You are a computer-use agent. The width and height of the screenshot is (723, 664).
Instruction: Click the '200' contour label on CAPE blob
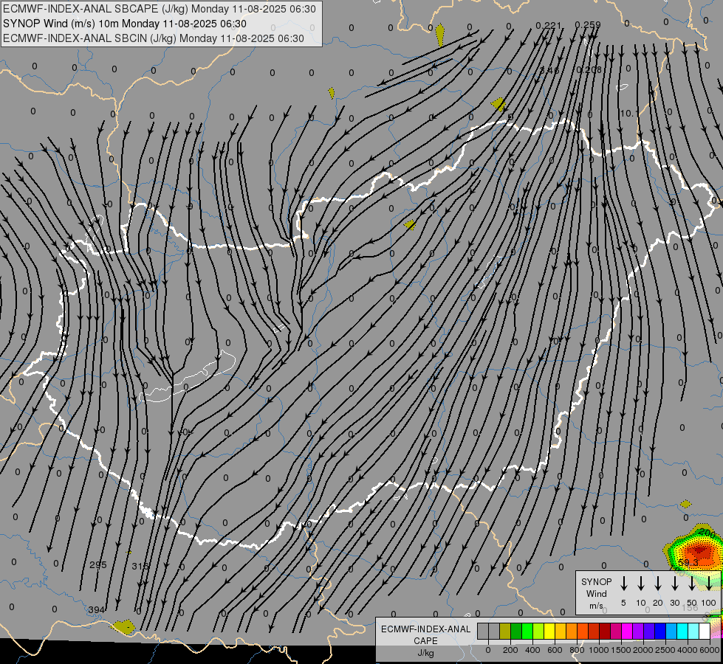pyautogui.click(x=707, y=533)
